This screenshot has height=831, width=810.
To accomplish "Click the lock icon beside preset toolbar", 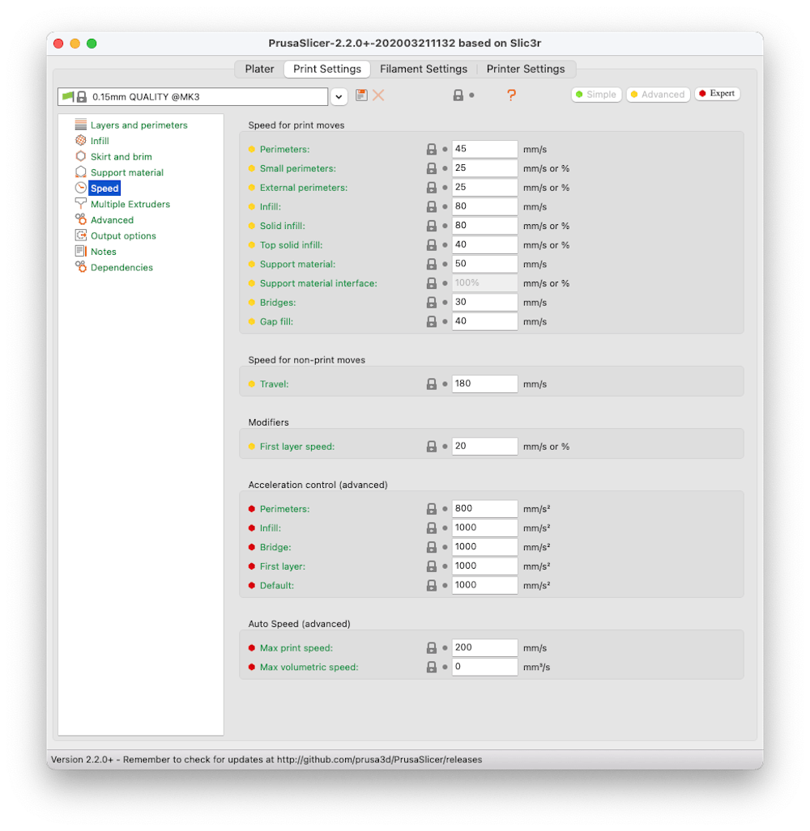I will coord(458,95).
